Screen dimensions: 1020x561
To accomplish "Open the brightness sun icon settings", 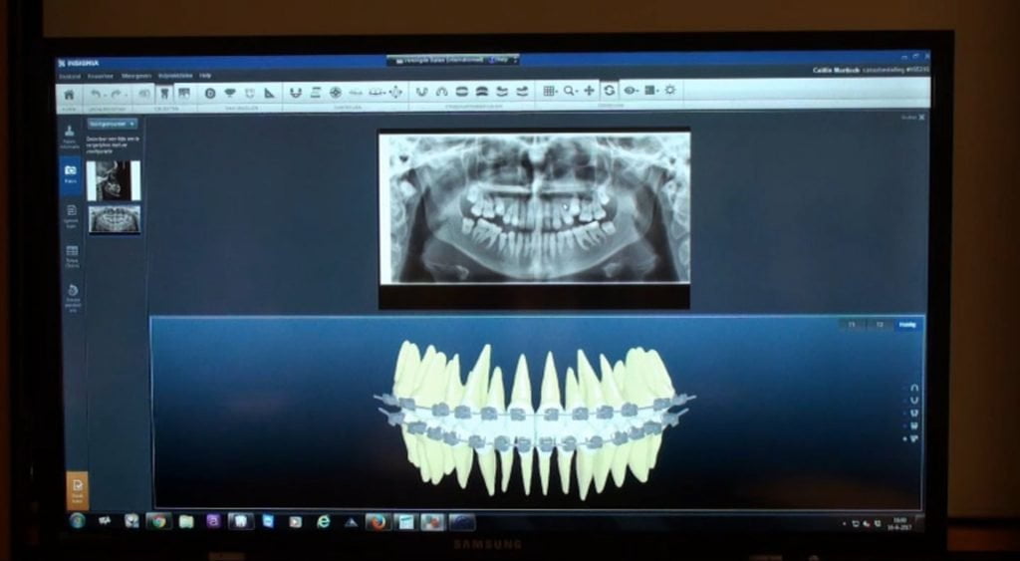I will [670, 90].
